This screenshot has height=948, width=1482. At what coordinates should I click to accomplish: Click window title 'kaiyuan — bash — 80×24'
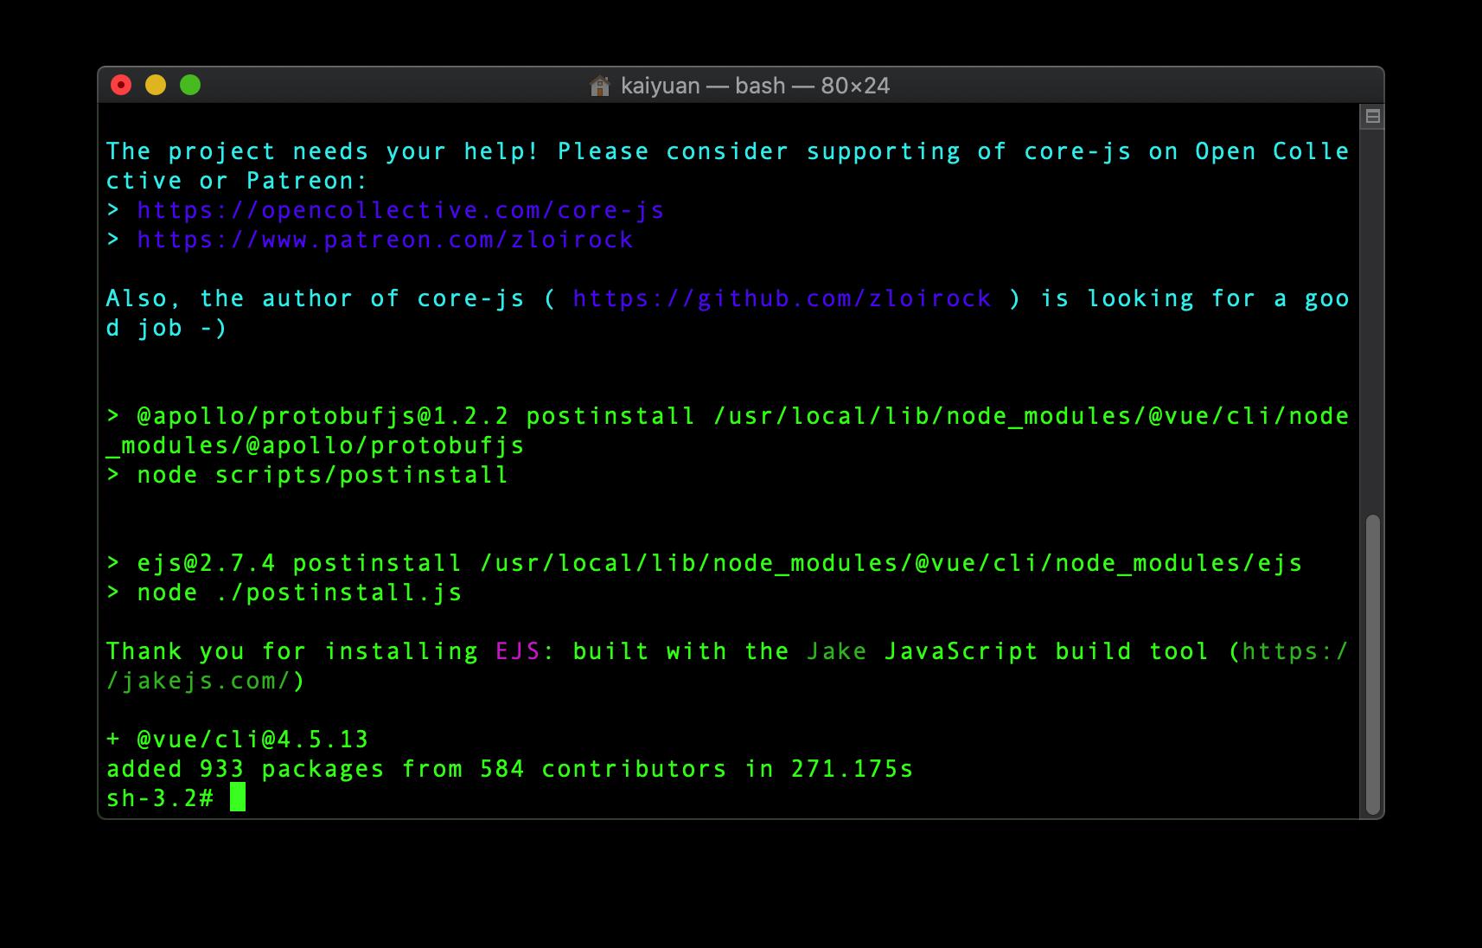point(755,86)
